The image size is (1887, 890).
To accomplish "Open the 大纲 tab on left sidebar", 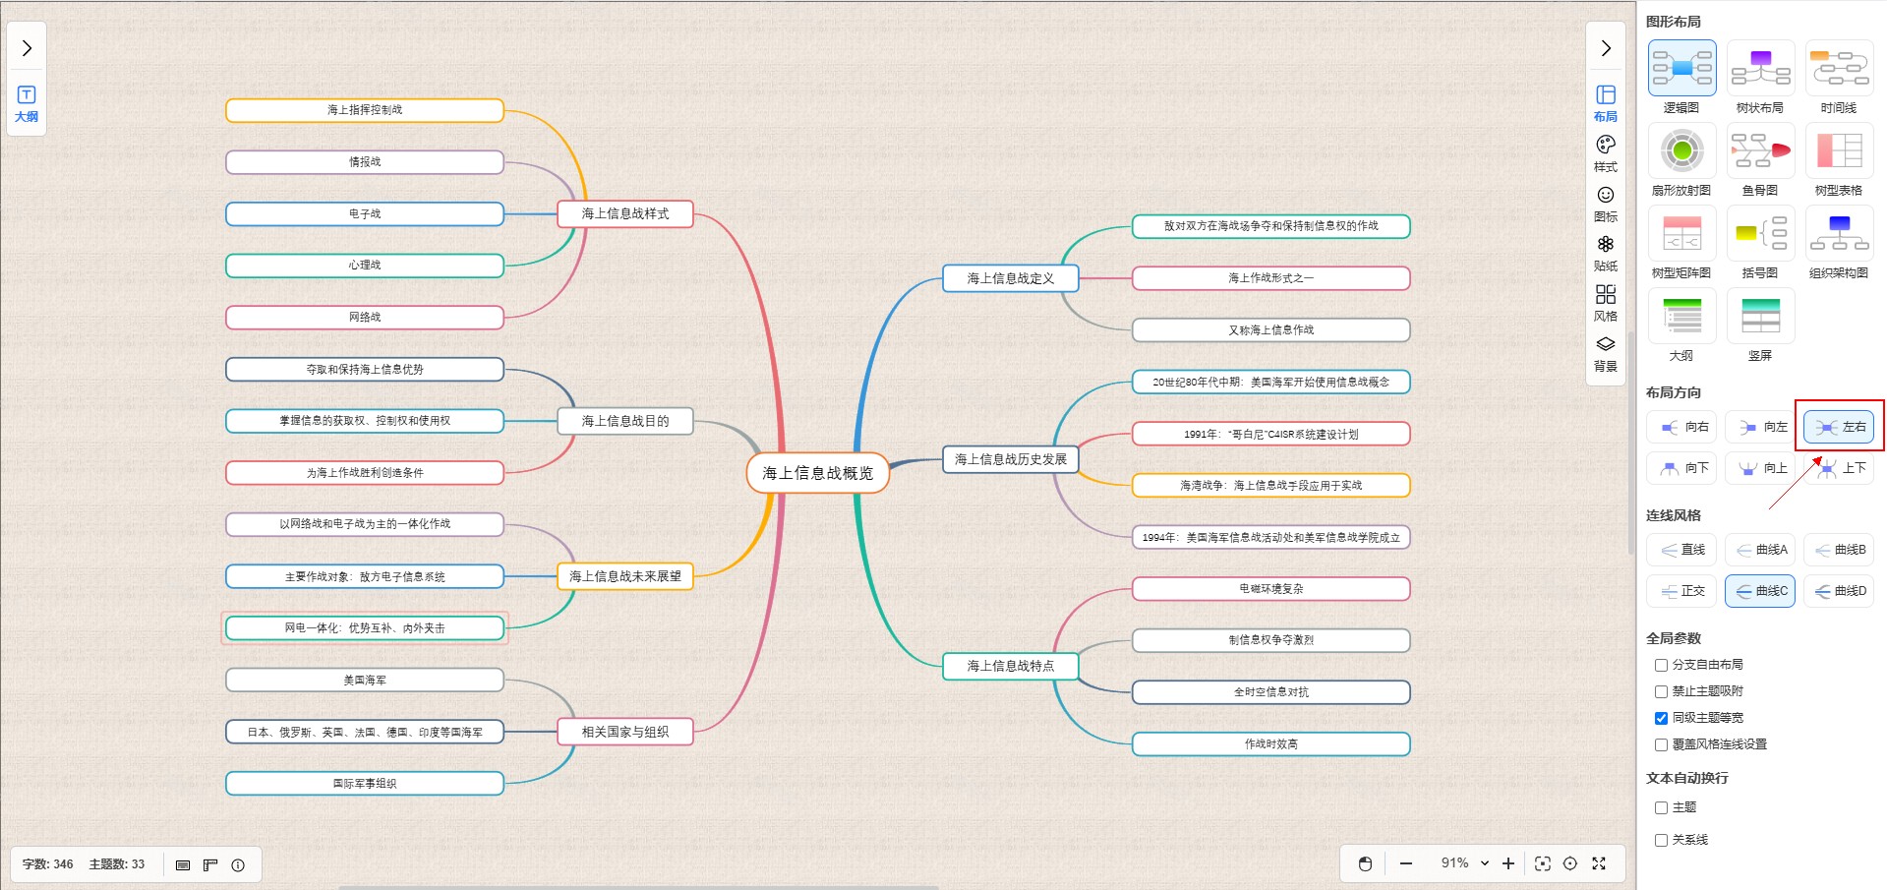I will point(27,102).
